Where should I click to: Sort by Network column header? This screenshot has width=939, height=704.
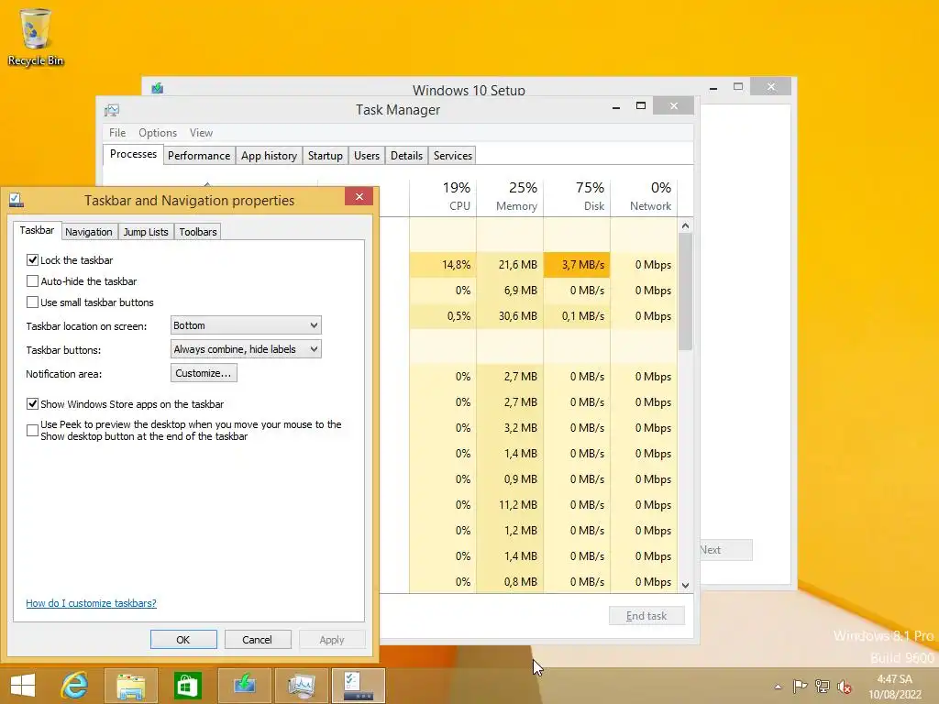645,197
